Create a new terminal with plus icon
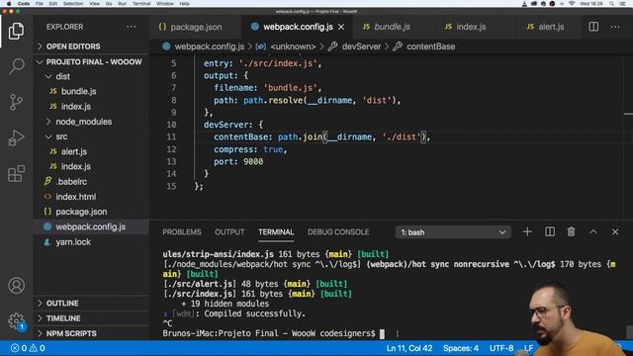The height and width of the screenshot is (356, 633). [527, 231]
